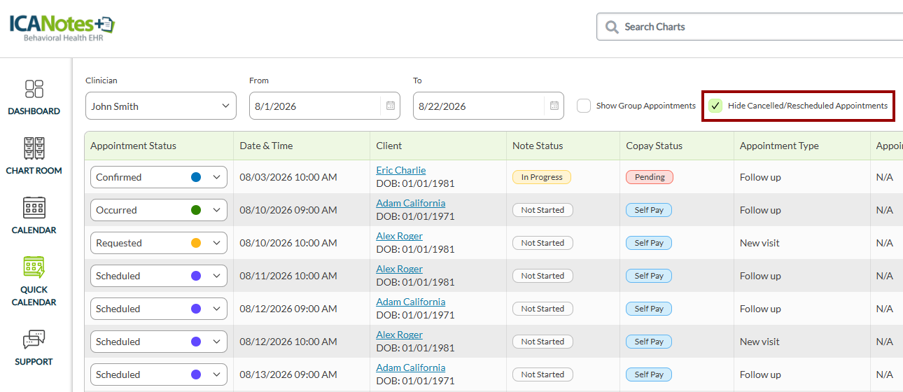Screen dimensions: 903x392
Task: Select the Quick Calendar icon
Action: click(x=34, y=267)
